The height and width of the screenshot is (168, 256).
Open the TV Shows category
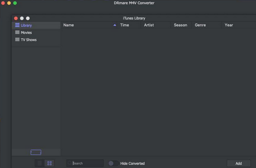(x=36, y=40)
